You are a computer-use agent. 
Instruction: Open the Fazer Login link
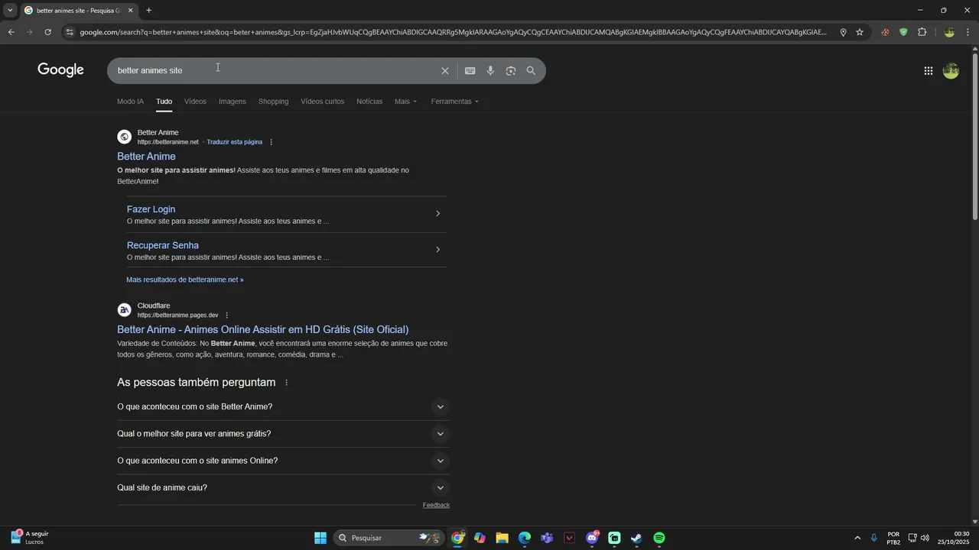[151, 209]
